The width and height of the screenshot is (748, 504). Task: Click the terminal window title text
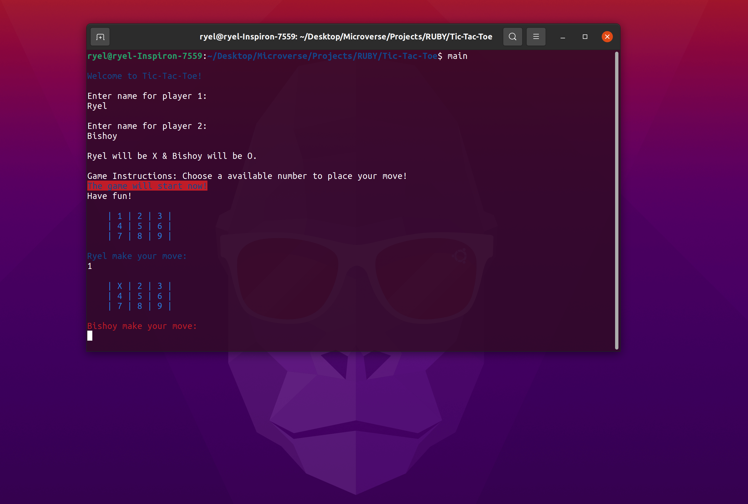pos(346,37)
